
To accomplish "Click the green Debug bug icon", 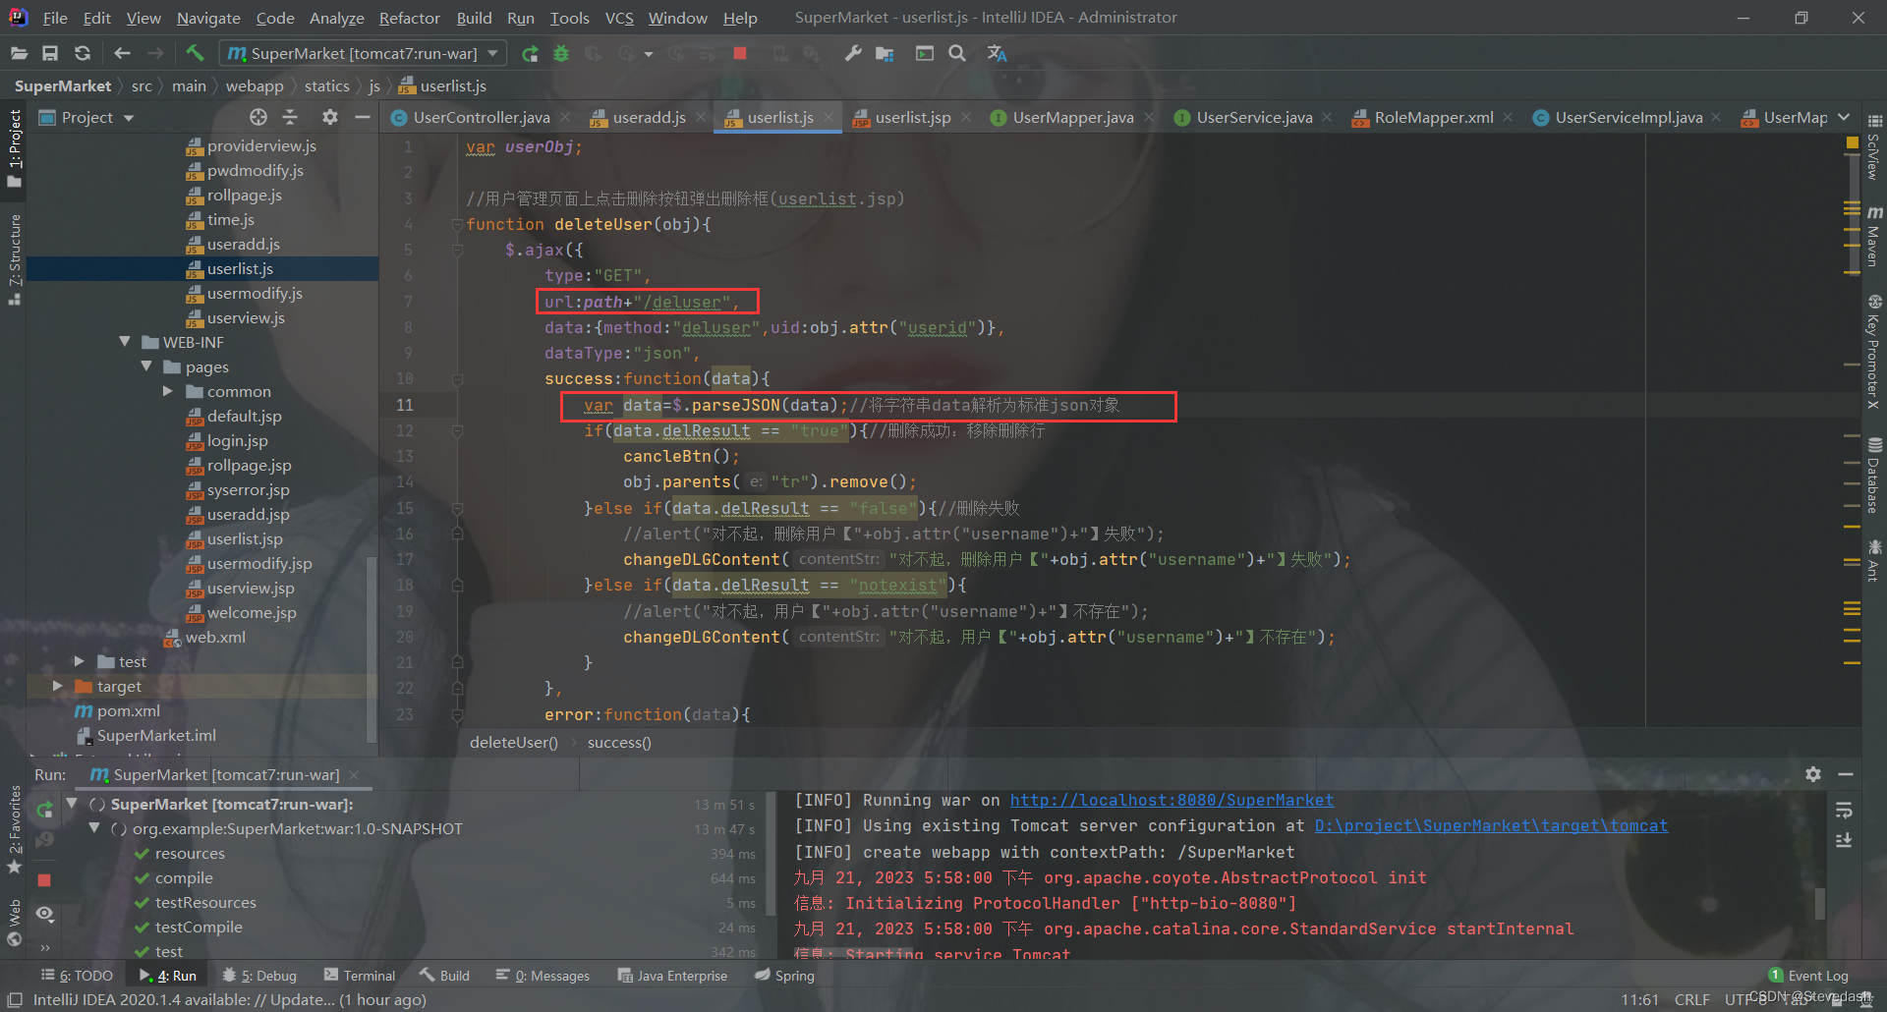I will pos(561,53).
